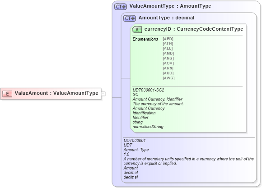
Task: Select the ValueAmount : ValueAmountType element label
Action: point(56,93)
